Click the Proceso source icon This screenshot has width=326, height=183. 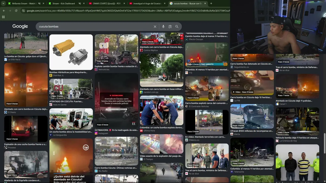point(6,147)
